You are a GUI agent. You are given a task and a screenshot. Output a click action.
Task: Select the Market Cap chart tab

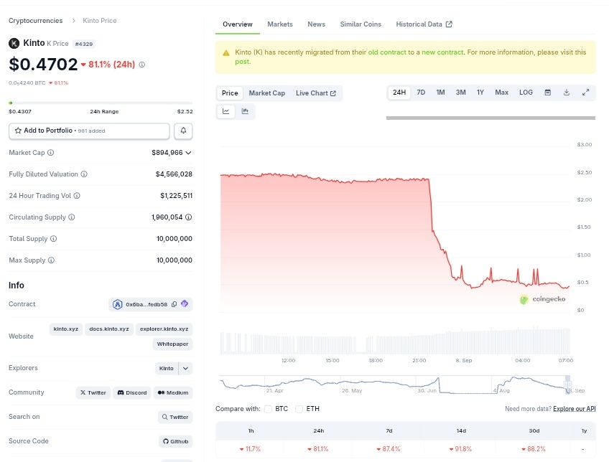[267, 93]
